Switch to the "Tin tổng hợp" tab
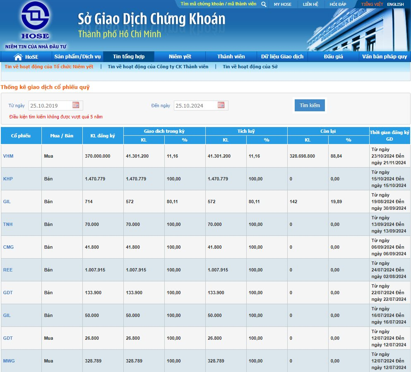Viewport: 411px width, 372px height. click(128, 56)
